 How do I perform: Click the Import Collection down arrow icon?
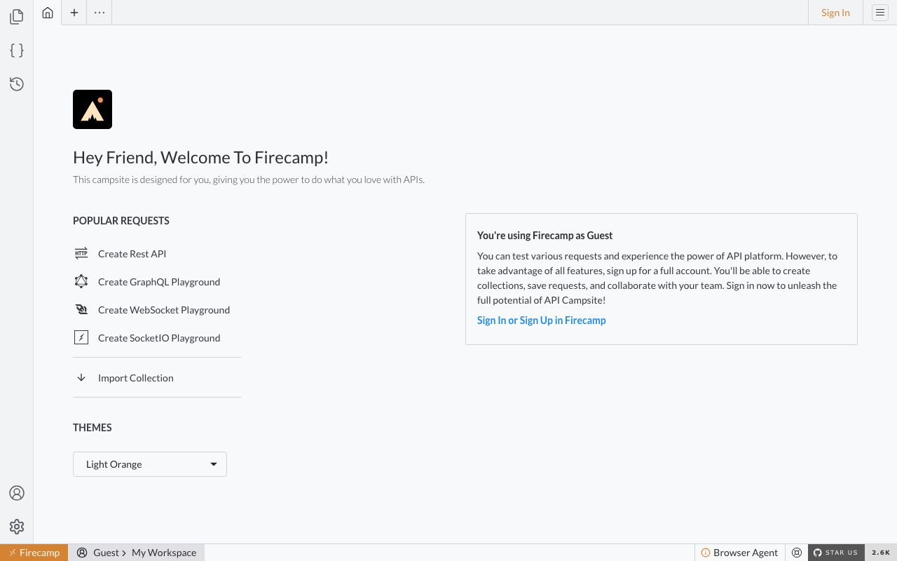[81, 378]
